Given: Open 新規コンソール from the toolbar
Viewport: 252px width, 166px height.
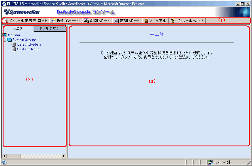Looking at the screenshot, I should tap(65, 21).
